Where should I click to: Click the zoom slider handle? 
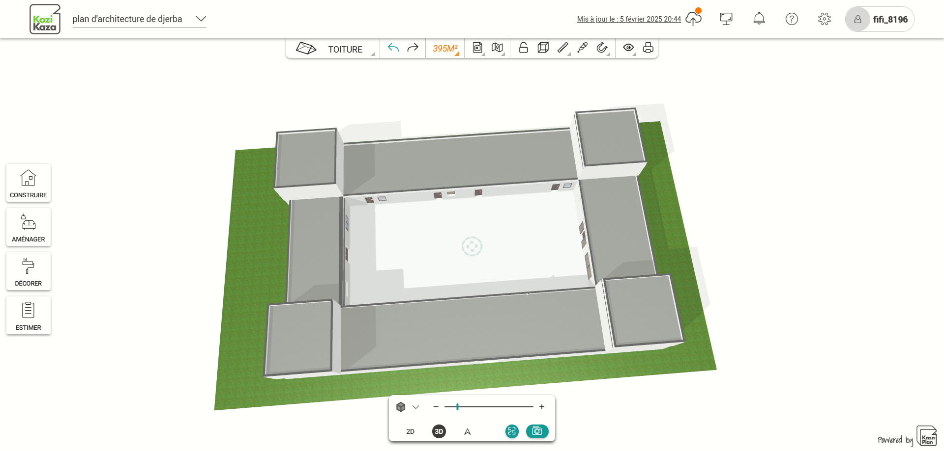coord(457,407)
